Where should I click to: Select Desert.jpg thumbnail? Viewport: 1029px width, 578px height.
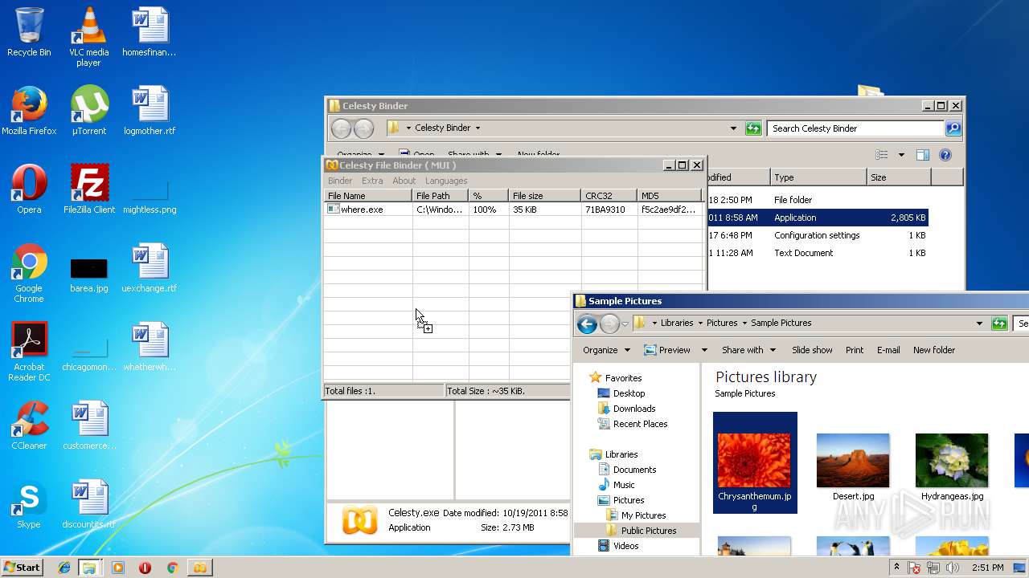[853, 467]
